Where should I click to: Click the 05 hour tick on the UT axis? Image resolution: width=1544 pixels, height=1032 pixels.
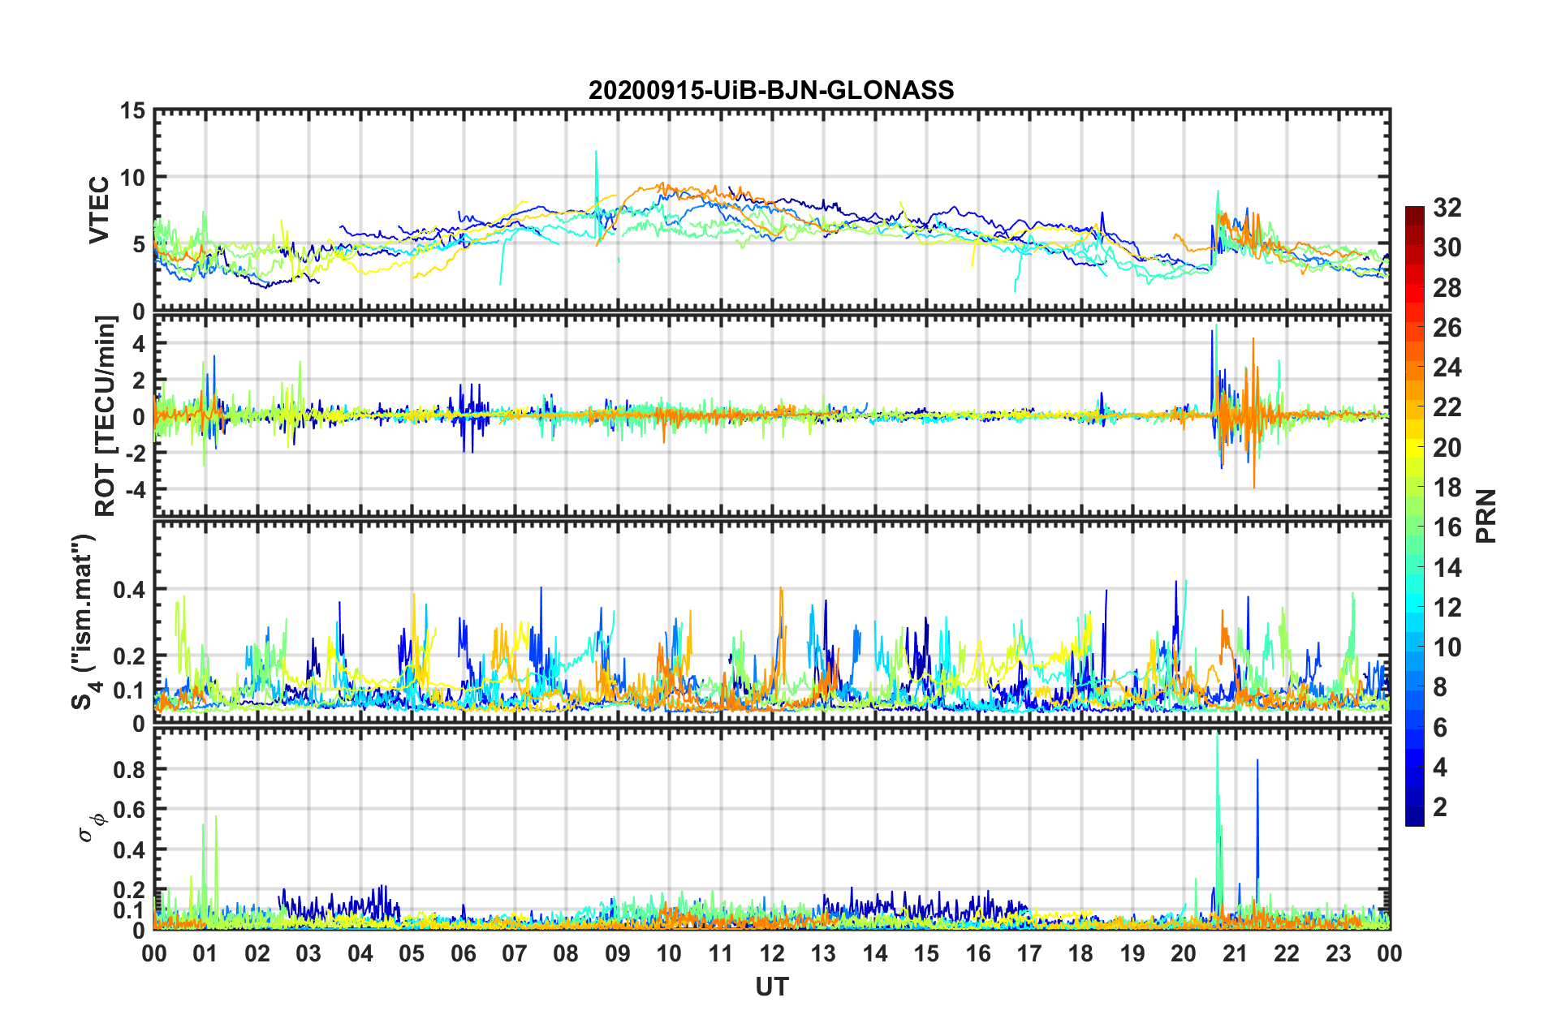tap(412, 953)
